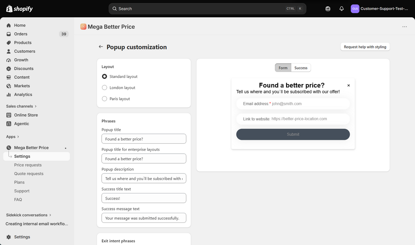Click the Link to website preview field
The width and height of the screenshot is (415, 245).
point(293,119)
